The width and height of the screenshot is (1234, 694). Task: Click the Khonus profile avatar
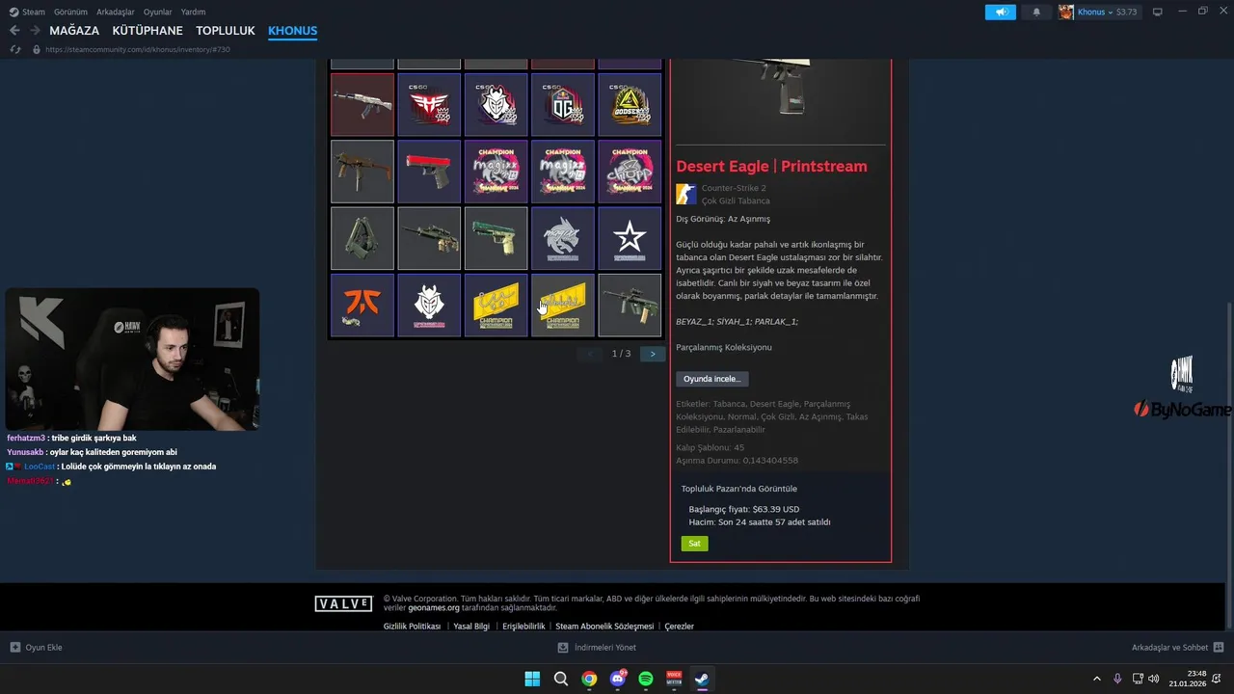coord(1066,12)
